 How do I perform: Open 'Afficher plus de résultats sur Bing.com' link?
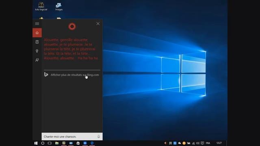(x=75, y=75)
